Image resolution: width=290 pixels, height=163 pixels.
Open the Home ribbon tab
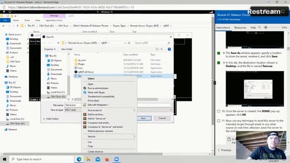click(x=16, y=20)
